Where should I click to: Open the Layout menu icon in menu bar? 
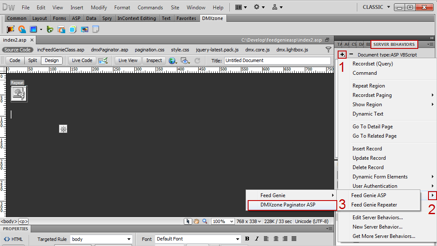[x=241, y=7]
